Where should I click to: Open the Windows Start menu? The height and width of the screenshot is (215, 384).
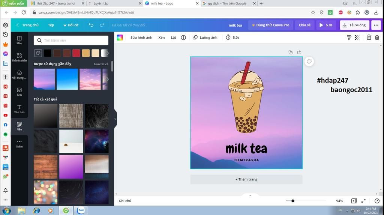pos(7,210)
